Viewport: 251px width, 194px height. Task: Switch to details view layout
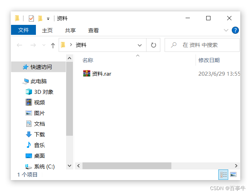[223, 175]
